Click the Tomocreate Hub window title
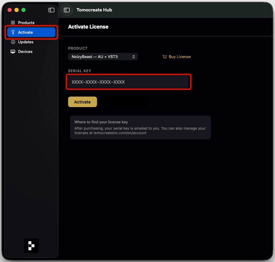This screenshot has height=262, width=275. tap(94, 10)
